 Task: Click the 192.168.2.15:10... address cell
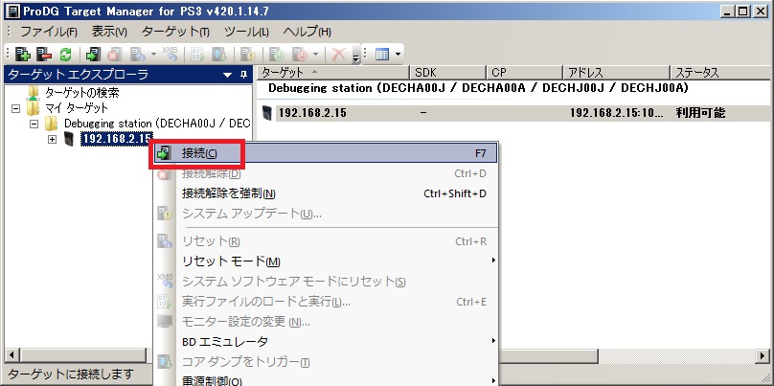[617, 113]
